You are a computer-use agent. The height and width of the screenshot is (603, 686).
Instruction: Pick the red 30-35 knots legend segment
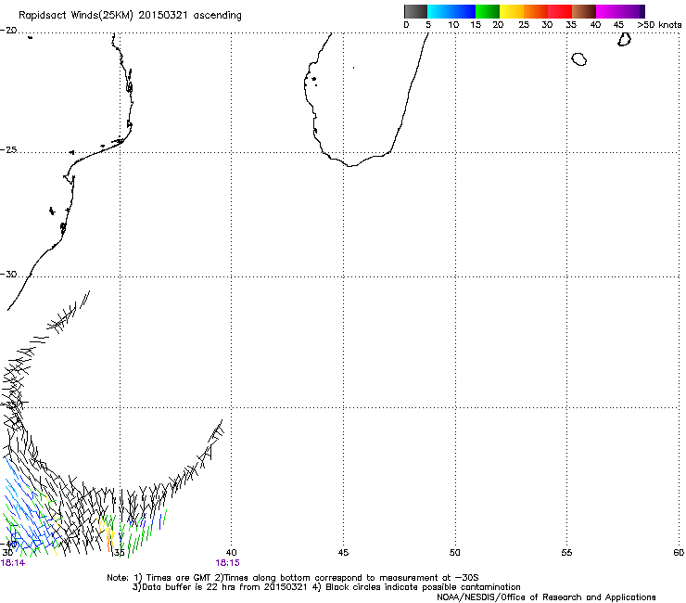pyautogui.click(x=560, y=11)
